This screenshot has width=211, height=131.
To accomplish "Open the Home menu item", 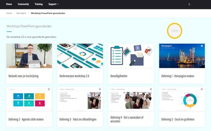I will coord(9,4).
